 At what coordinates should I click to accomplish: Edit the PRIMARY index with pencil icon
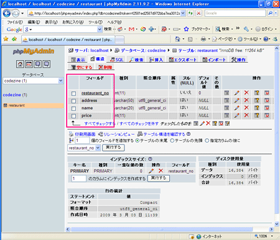[151, 171]
